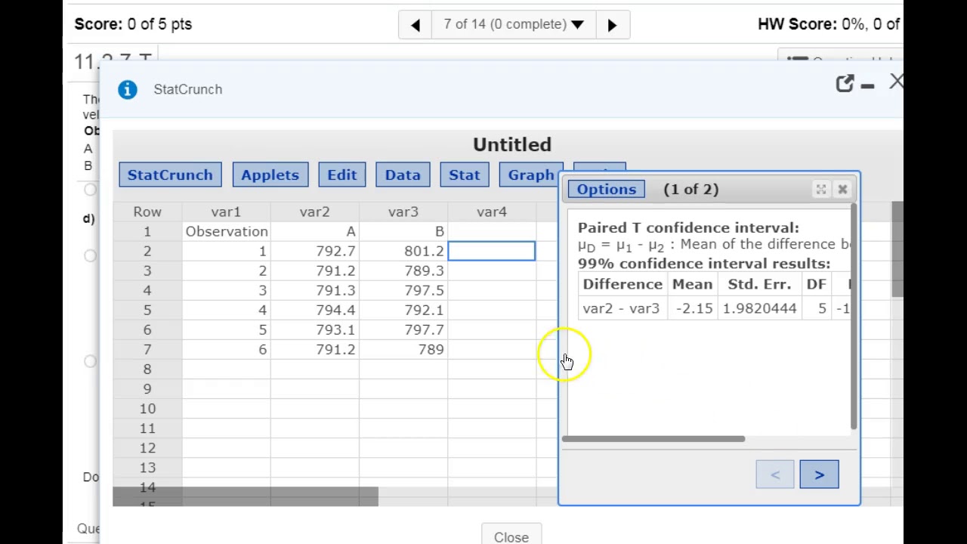Open the Applets menu
The width and height of the screenshot is (967, 544).
click(270, 175)
